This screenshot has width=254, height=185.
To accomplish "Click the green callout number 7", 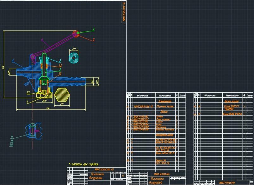I will pos(93,30).
